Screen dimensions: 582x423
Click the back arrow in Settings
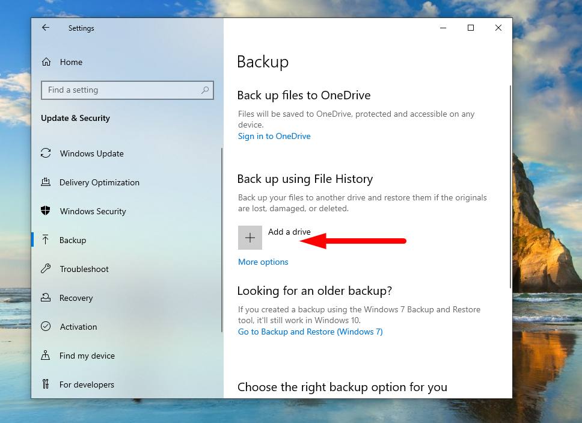46,28
